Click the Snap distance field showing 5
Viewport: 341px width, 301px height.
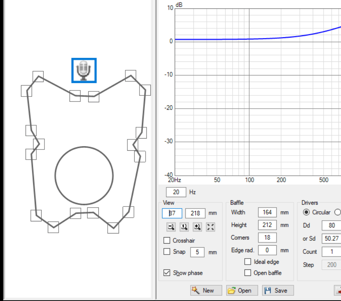[197, 252]
